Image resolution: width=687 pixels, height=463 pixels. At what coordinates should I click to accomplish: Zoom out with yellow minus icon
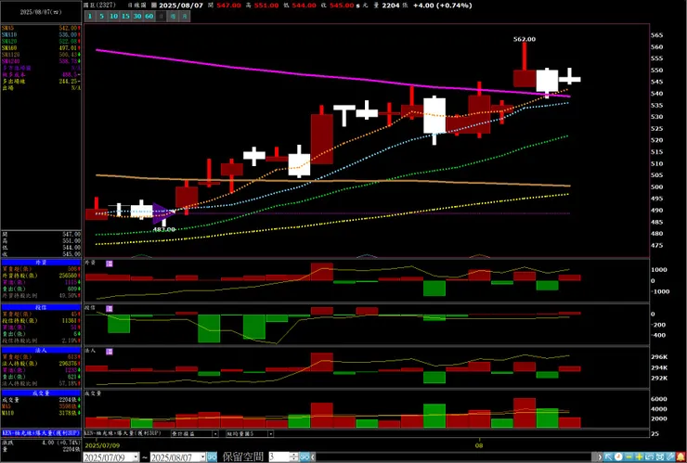pyautogui.click(x=629, y=457)
